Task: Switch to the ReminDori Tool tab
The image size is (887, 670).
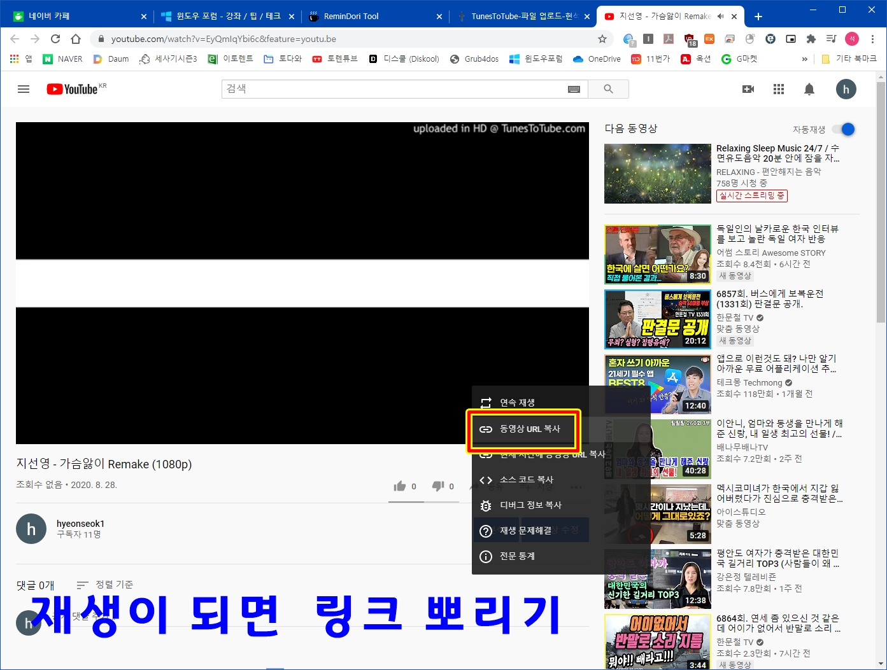Action: [375, 17]
